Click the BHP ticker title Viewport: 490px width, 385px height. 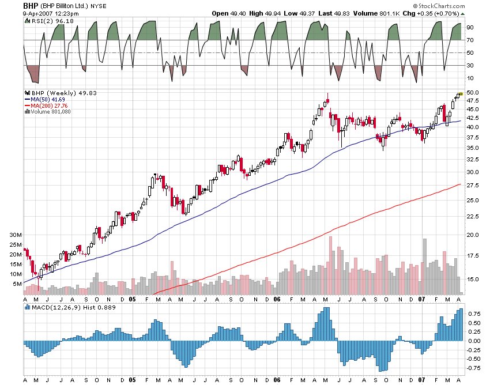31,6
